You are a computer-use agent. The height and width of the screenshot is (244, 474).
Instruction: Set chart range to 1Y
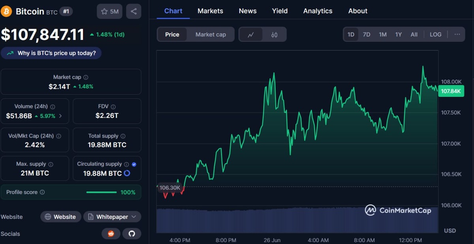click(399, 35)
